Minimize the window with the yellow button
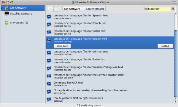The height and width of the screenshot is (107, 178). [7, 2]
